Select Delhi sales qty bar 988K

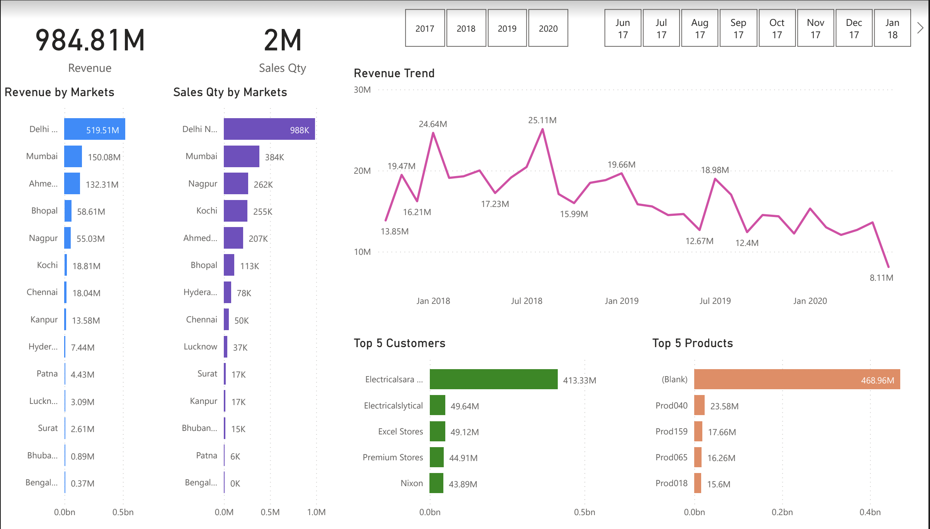[269, 129]
